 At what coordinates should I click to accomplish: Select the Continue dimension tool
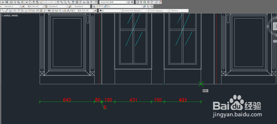pyautogui.click(x=37, y=10)
